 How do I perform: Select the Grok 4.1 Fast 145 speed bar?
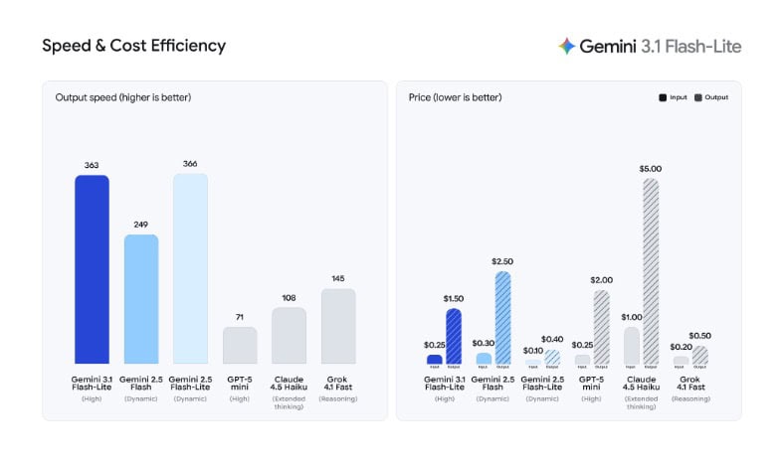[338, 326]
